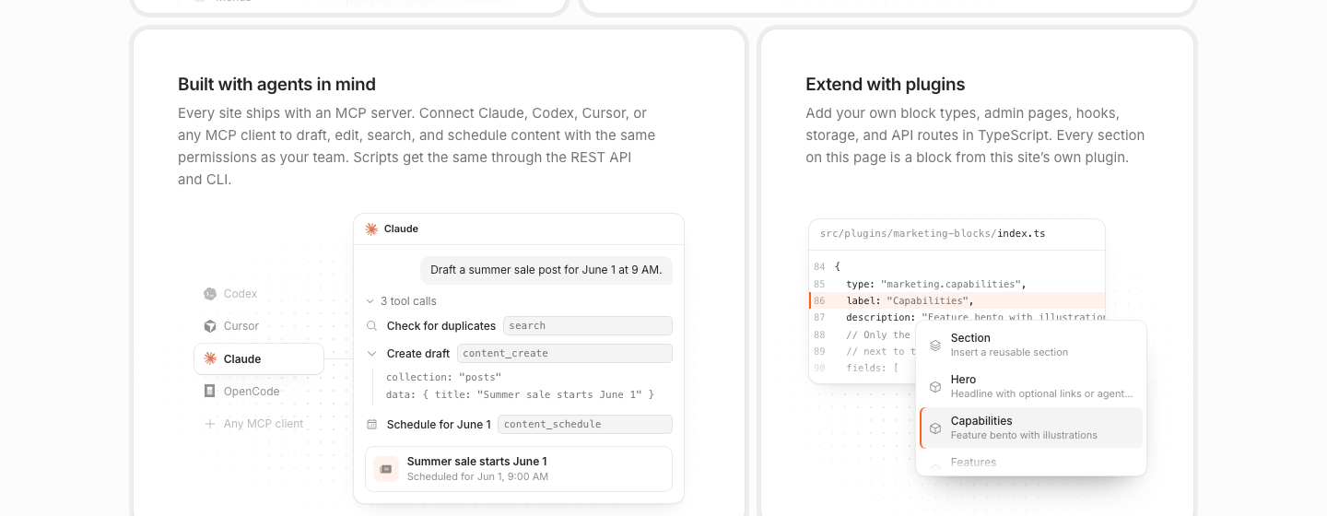
Task: Click the content_schedule tool field
Action: point(585,424)
